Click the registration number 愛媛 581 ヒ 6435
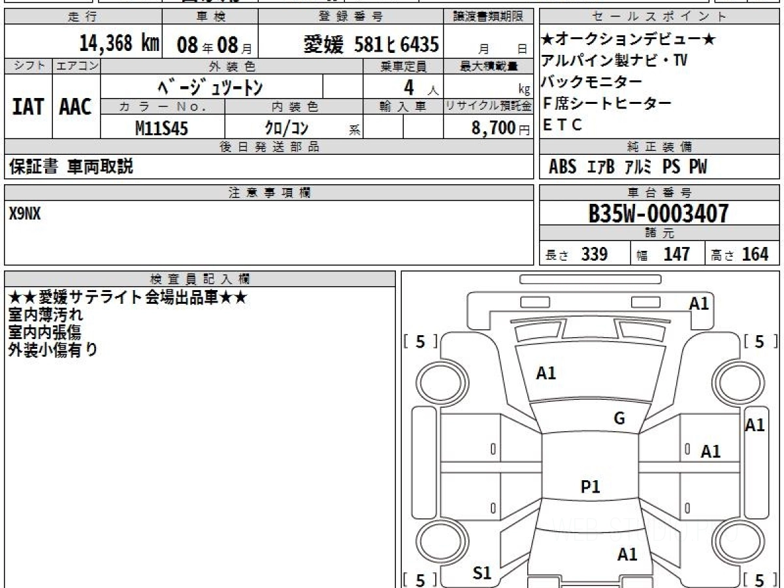This screenshot has height=588, width=784. 371,44
